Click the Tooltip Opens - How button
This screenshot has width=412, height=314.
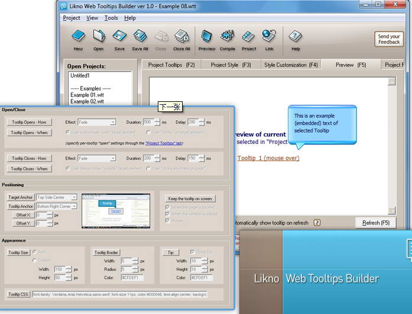tap(29, 122)
